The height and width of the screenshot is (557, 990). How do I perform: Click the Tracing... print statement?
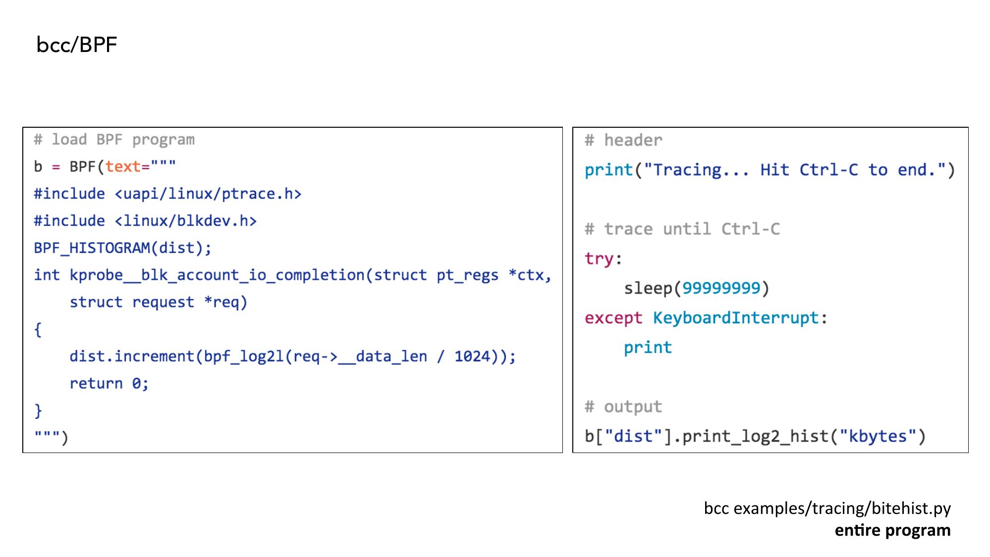[x=769, y=170]
